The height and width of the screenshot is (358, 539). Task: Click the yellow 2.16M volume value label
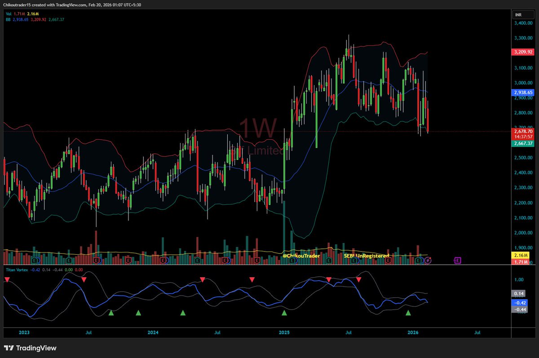click(521, 255)
